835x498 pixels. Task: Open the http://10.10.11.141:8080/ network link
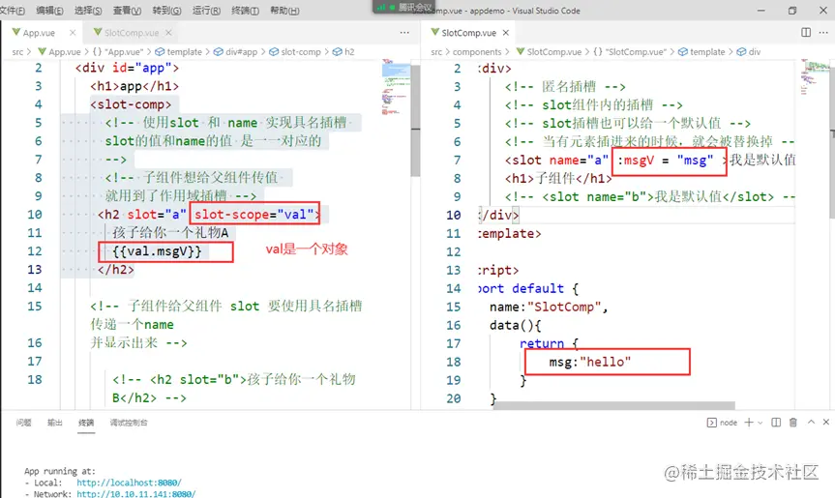(136, 494)
